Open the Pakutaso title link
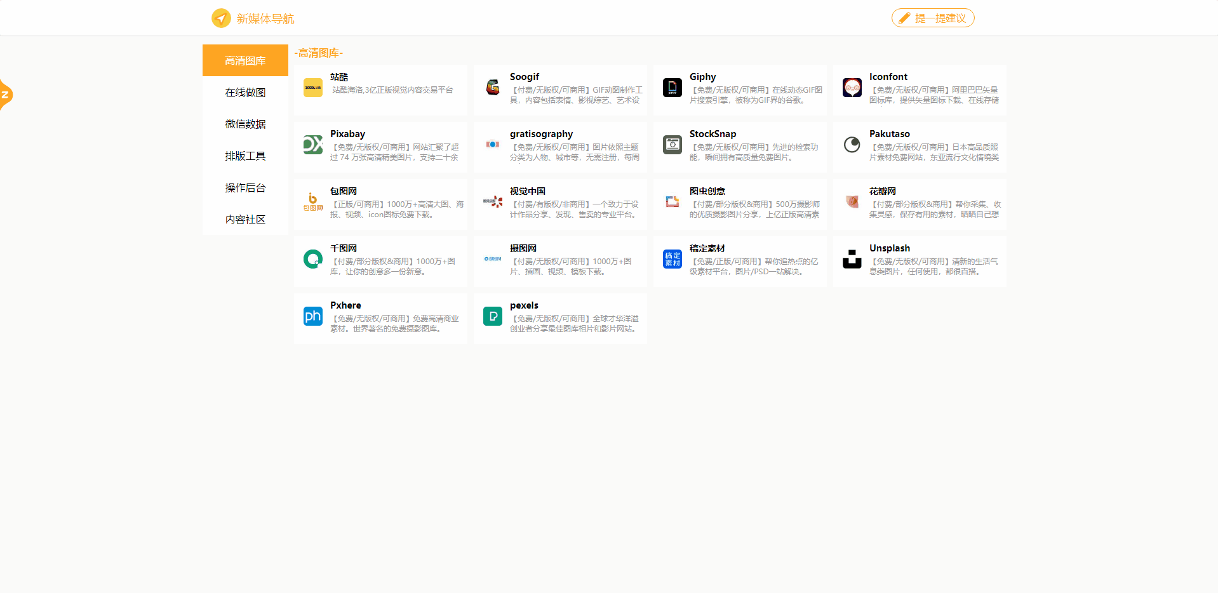Image resolution: width=1218 pixels, height=593 pixels. click(890, 134)
